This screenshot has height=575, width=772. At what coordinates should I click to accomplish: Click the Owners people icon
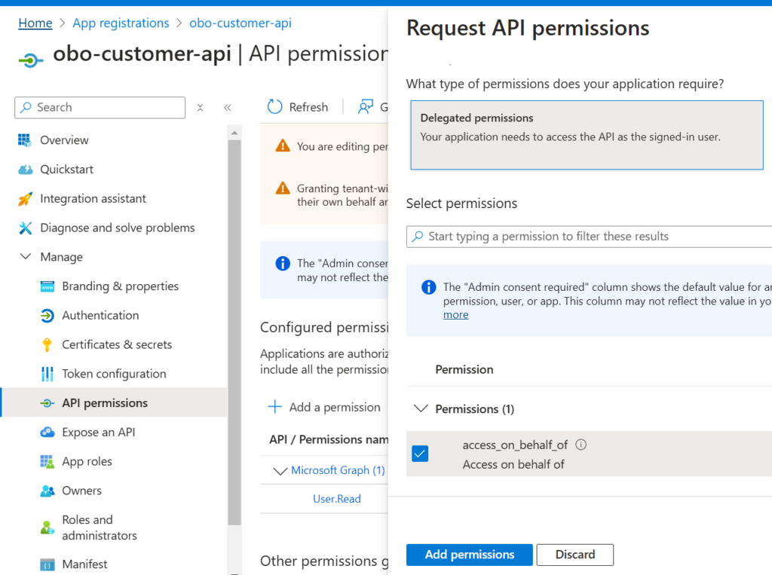pos(47,491)
